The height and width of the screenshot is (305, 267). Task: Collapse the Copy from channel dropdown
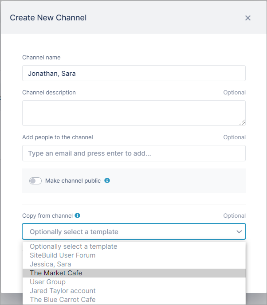pyautogui.click(x=134, y=231)
